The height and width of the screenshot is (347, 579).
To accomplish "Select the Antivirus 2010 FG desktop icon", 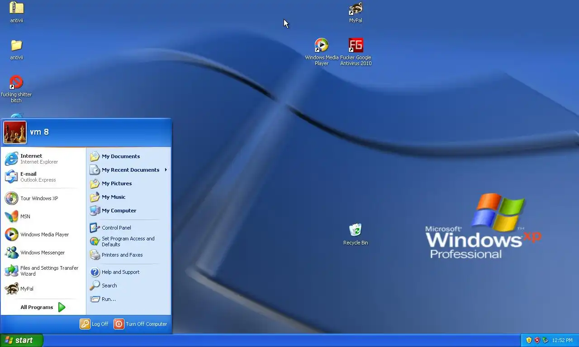I will (356, 52).
